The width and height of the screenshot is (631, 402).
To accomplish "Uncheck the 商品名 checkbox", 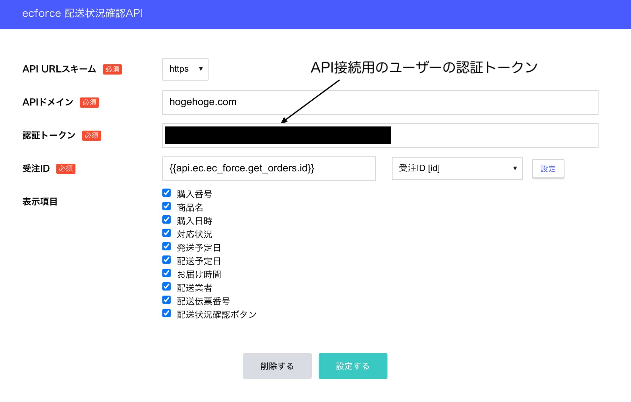I will pyautogui.click(x=167, y=206).
